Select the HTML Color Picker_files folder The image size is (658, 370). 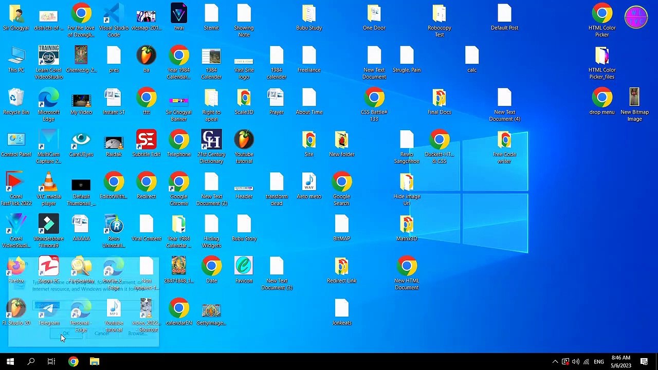pyautogui.click(x=602, y=63)
